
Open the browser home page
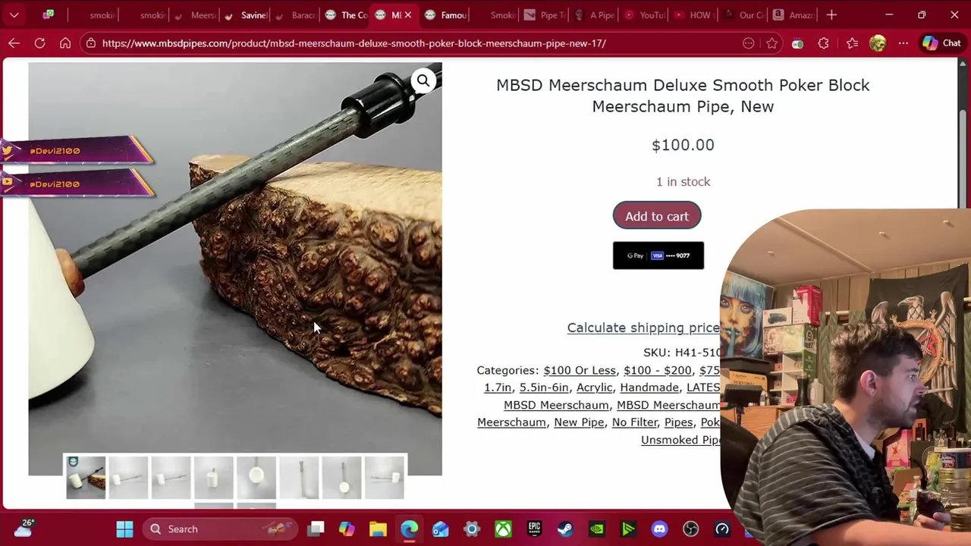coord(65,43)
